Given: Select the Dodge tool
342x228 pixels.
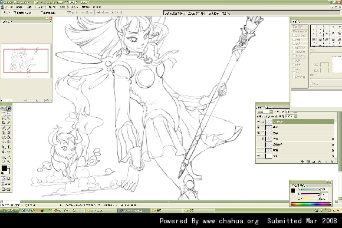Looking at the screenshot, I should click(x=9, y=141).
